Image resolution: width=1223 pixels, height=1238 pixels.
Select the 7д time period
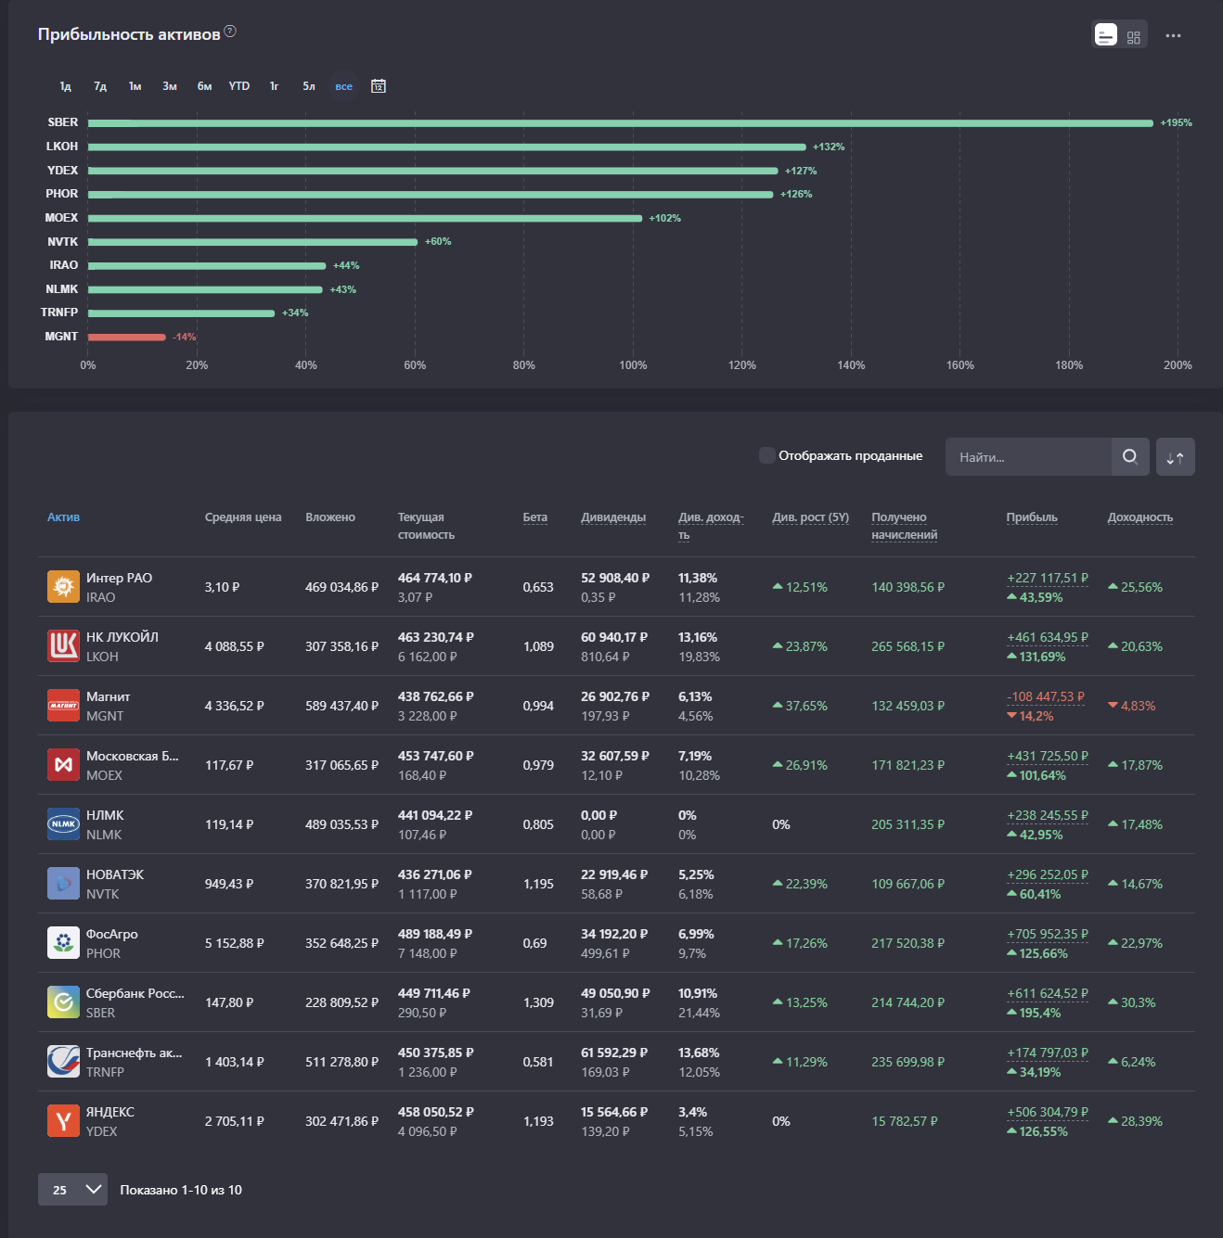click(x=100, y=86)
